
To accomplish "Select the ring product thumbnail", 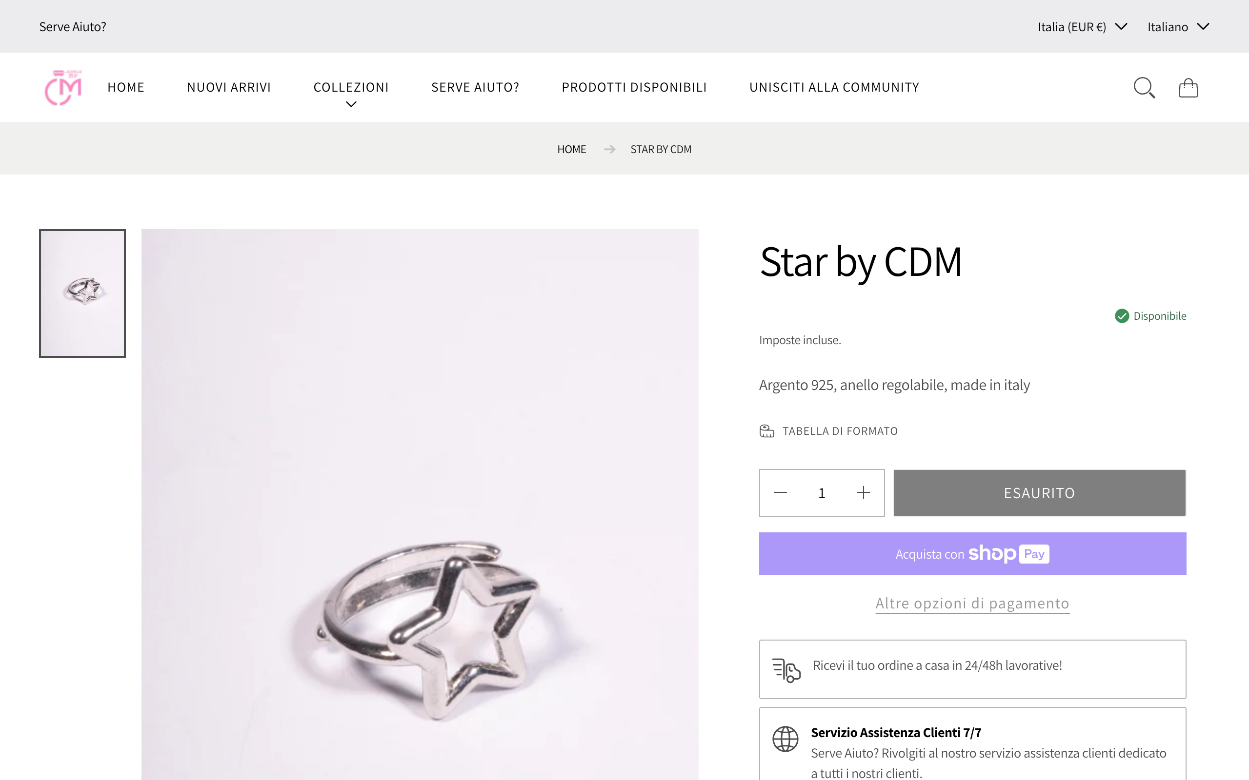I will pos(82,293).
